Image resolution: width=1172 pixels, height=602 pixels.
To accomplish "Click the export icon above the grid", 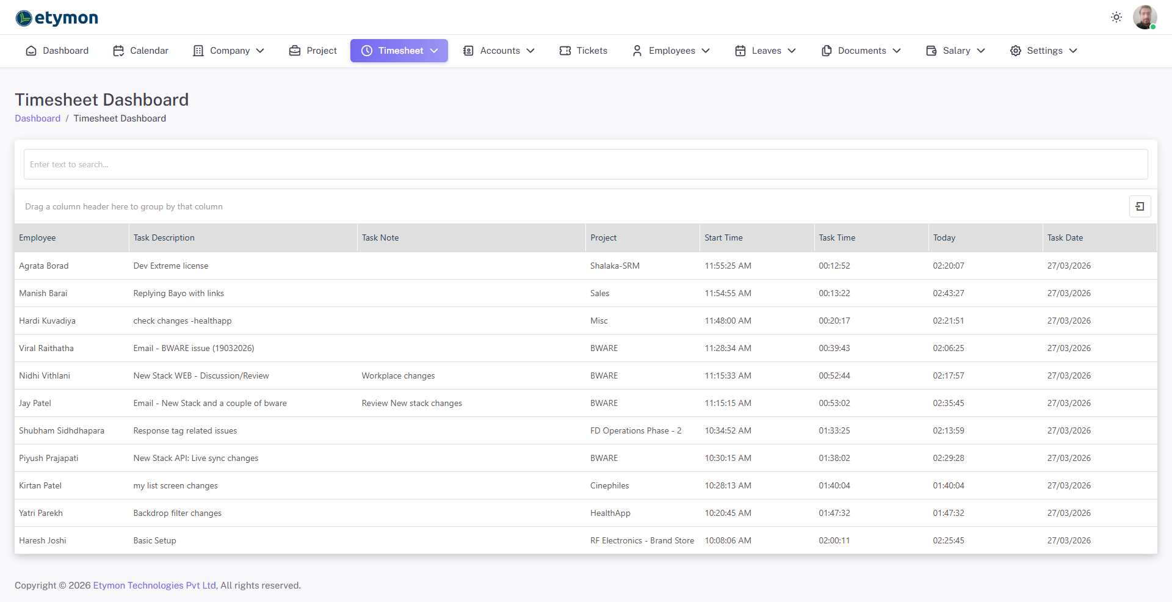I will click(1140, 206).
